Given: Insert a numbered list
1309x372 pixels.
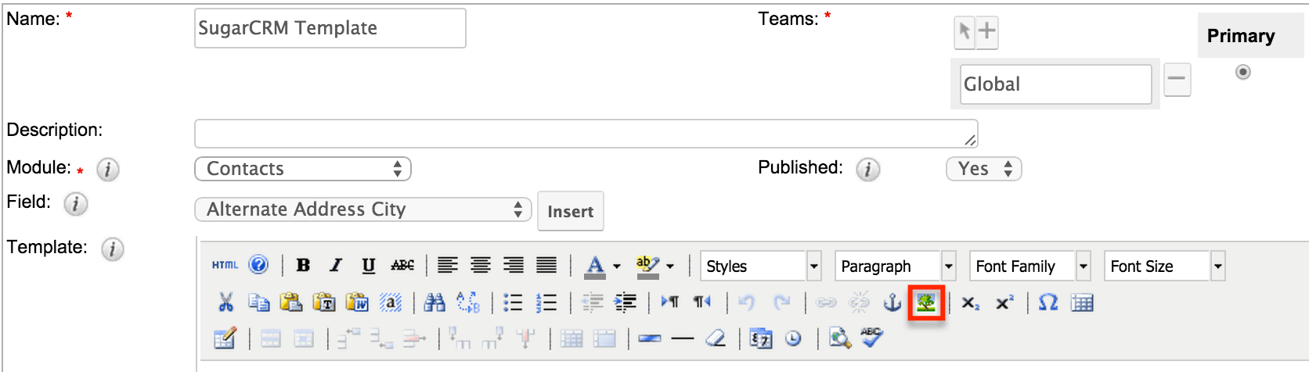Looking at the screenshot, I should click(x=546, y=302).
